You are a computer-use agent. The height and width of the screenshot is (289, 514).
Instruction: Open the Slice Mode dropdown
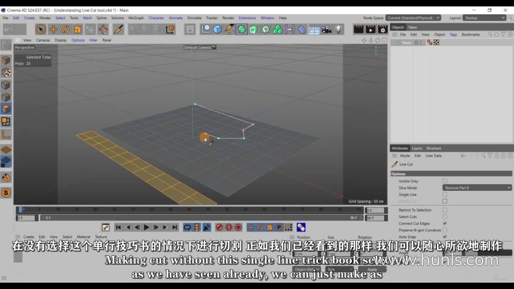pos(478,188)
